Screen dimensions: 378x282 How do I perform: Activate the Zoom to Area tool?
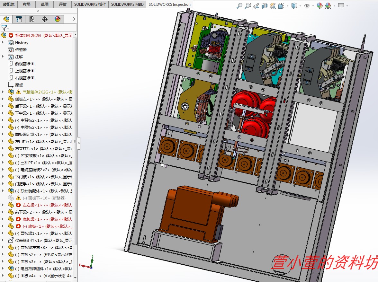[248, 6]
